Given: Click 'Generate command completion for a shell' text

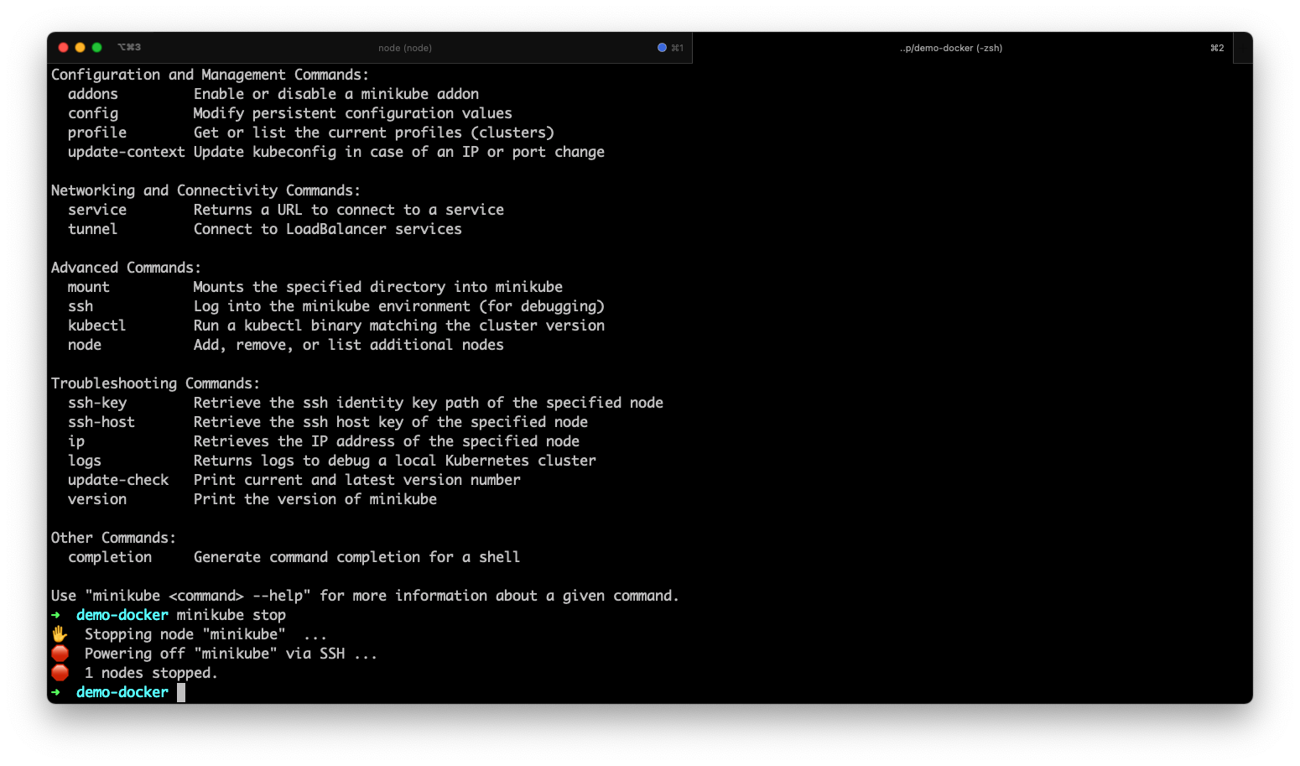Looking at the screenshot, I should 356,557.
